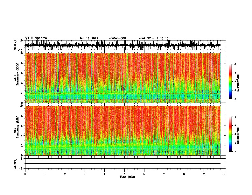Click the ch.1(V) axis label

coord(15,45)
